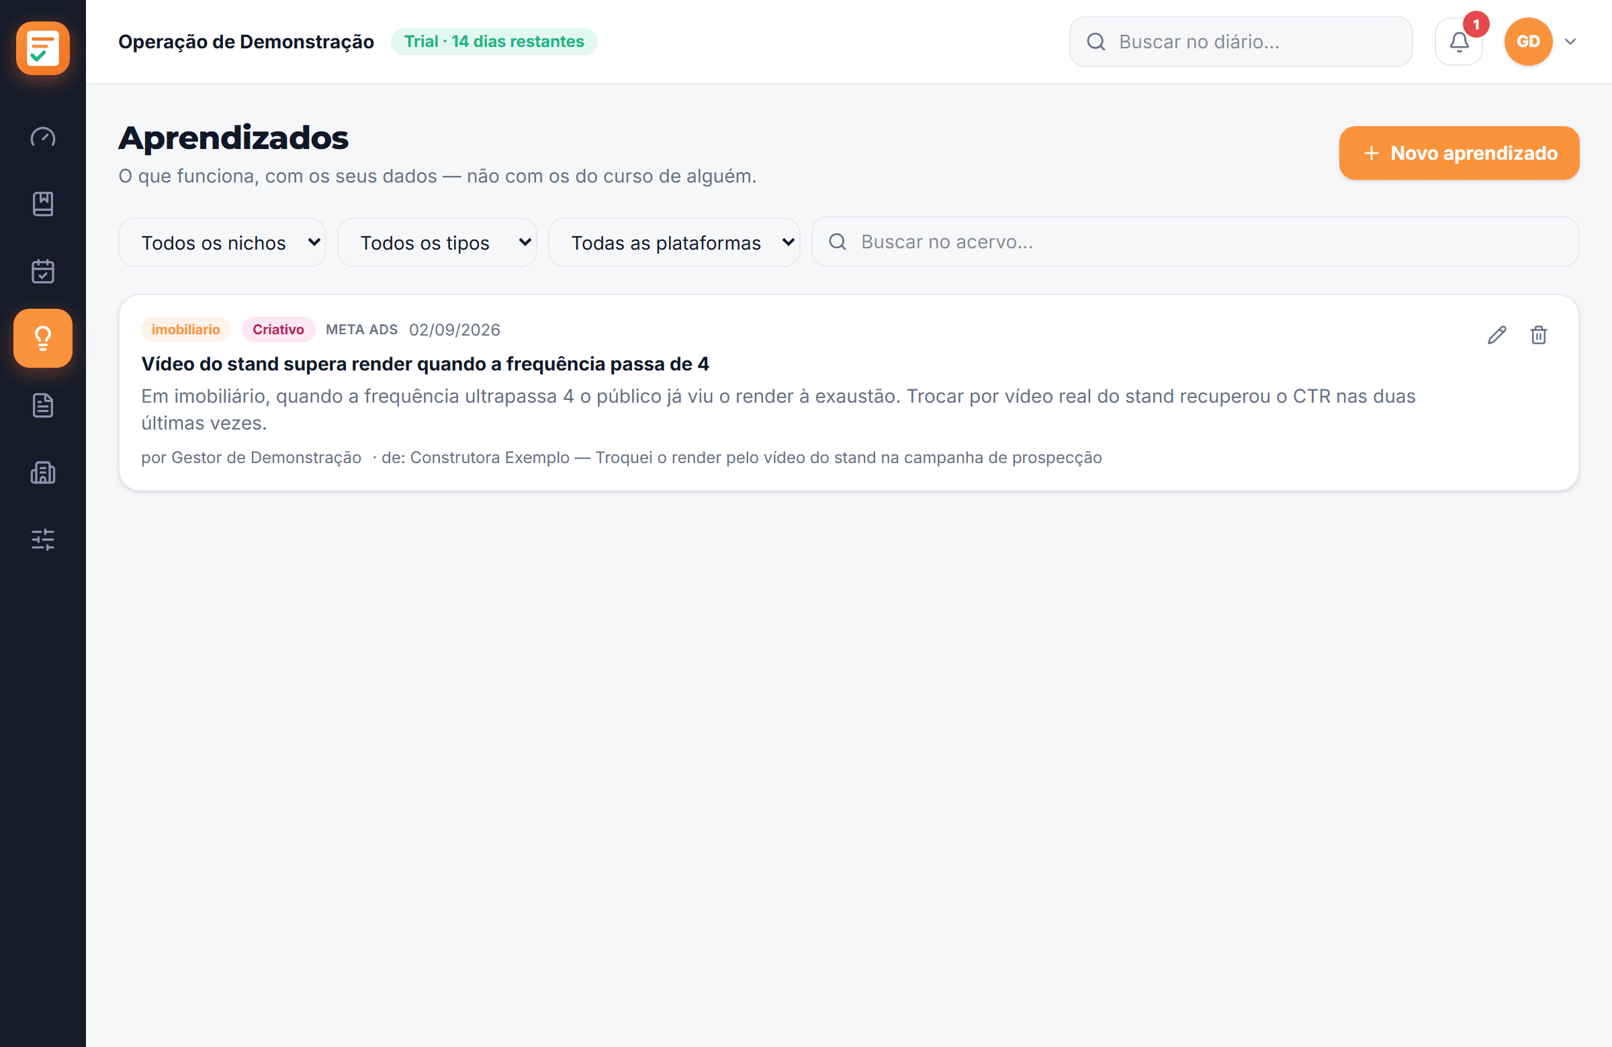Open the dashboard gauge icon in sidebar
Screen dimensions: 1612x1047
point(43,137)
